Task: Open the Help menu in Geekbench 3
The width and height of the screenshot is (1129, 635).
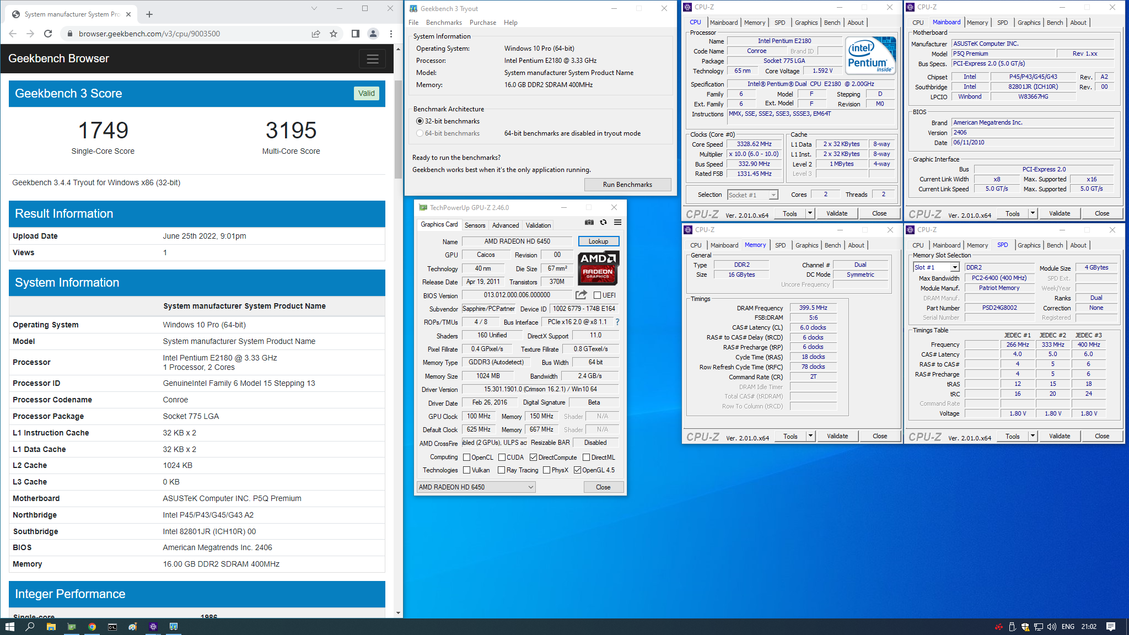Action: coord(510,23)
